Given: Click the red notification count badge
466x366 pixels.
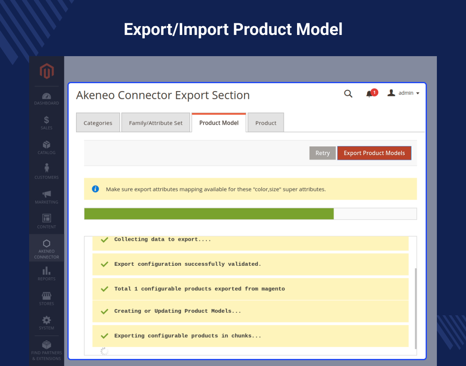Looking at the screenshot, I should 374,92.
